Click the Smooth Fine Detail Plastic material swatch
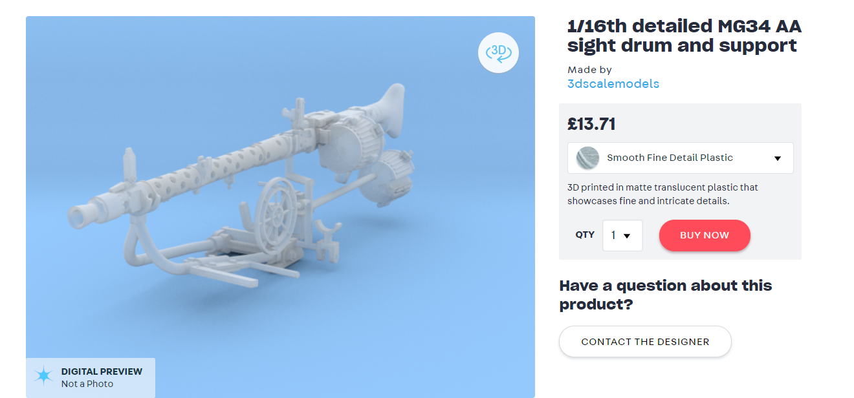 pyautogui.click(x=587, y=158)
